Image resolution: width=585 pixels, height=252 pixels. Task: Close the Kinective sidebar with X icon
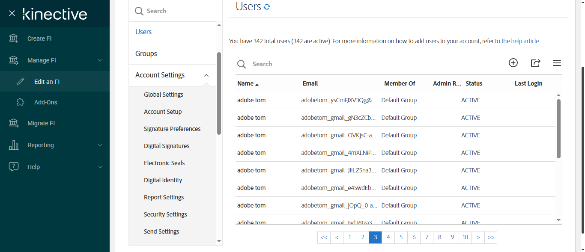coord(12,14)
